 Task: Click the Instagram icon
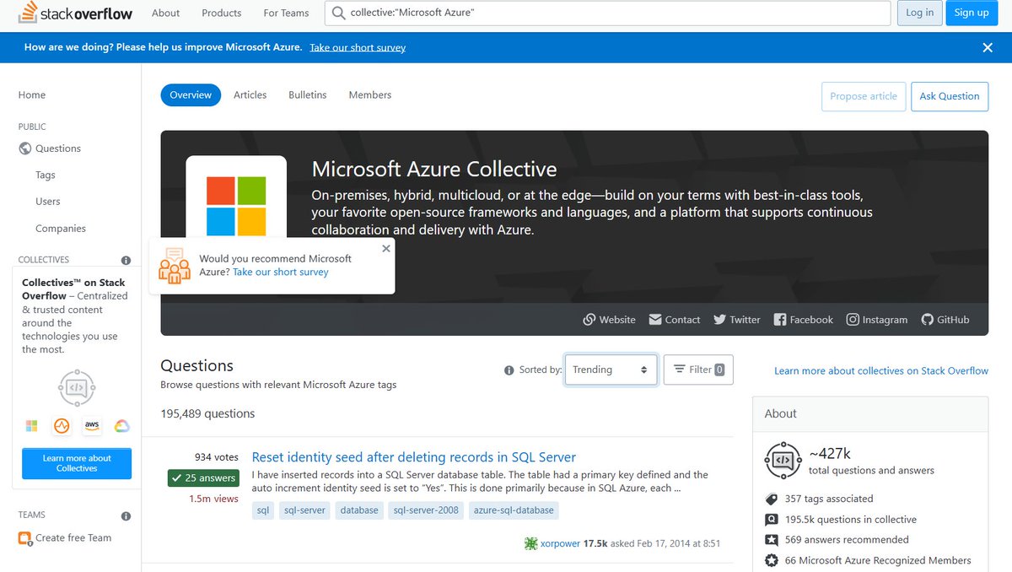click(x=853, y=320)
